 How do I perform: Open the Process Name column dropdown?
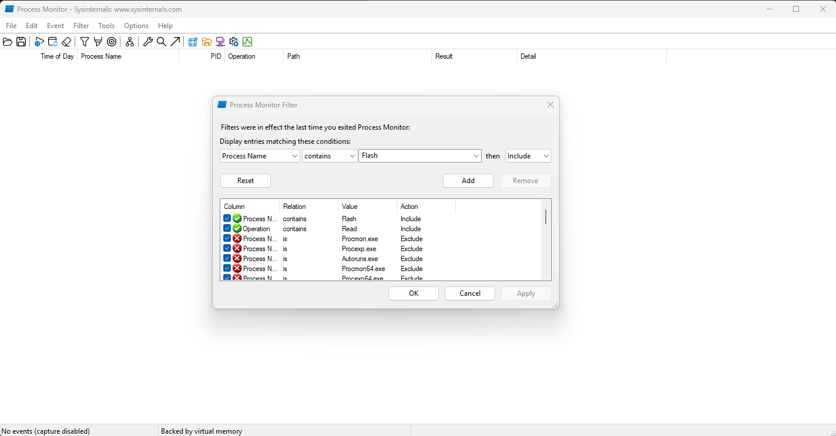(x=260, y=156)
